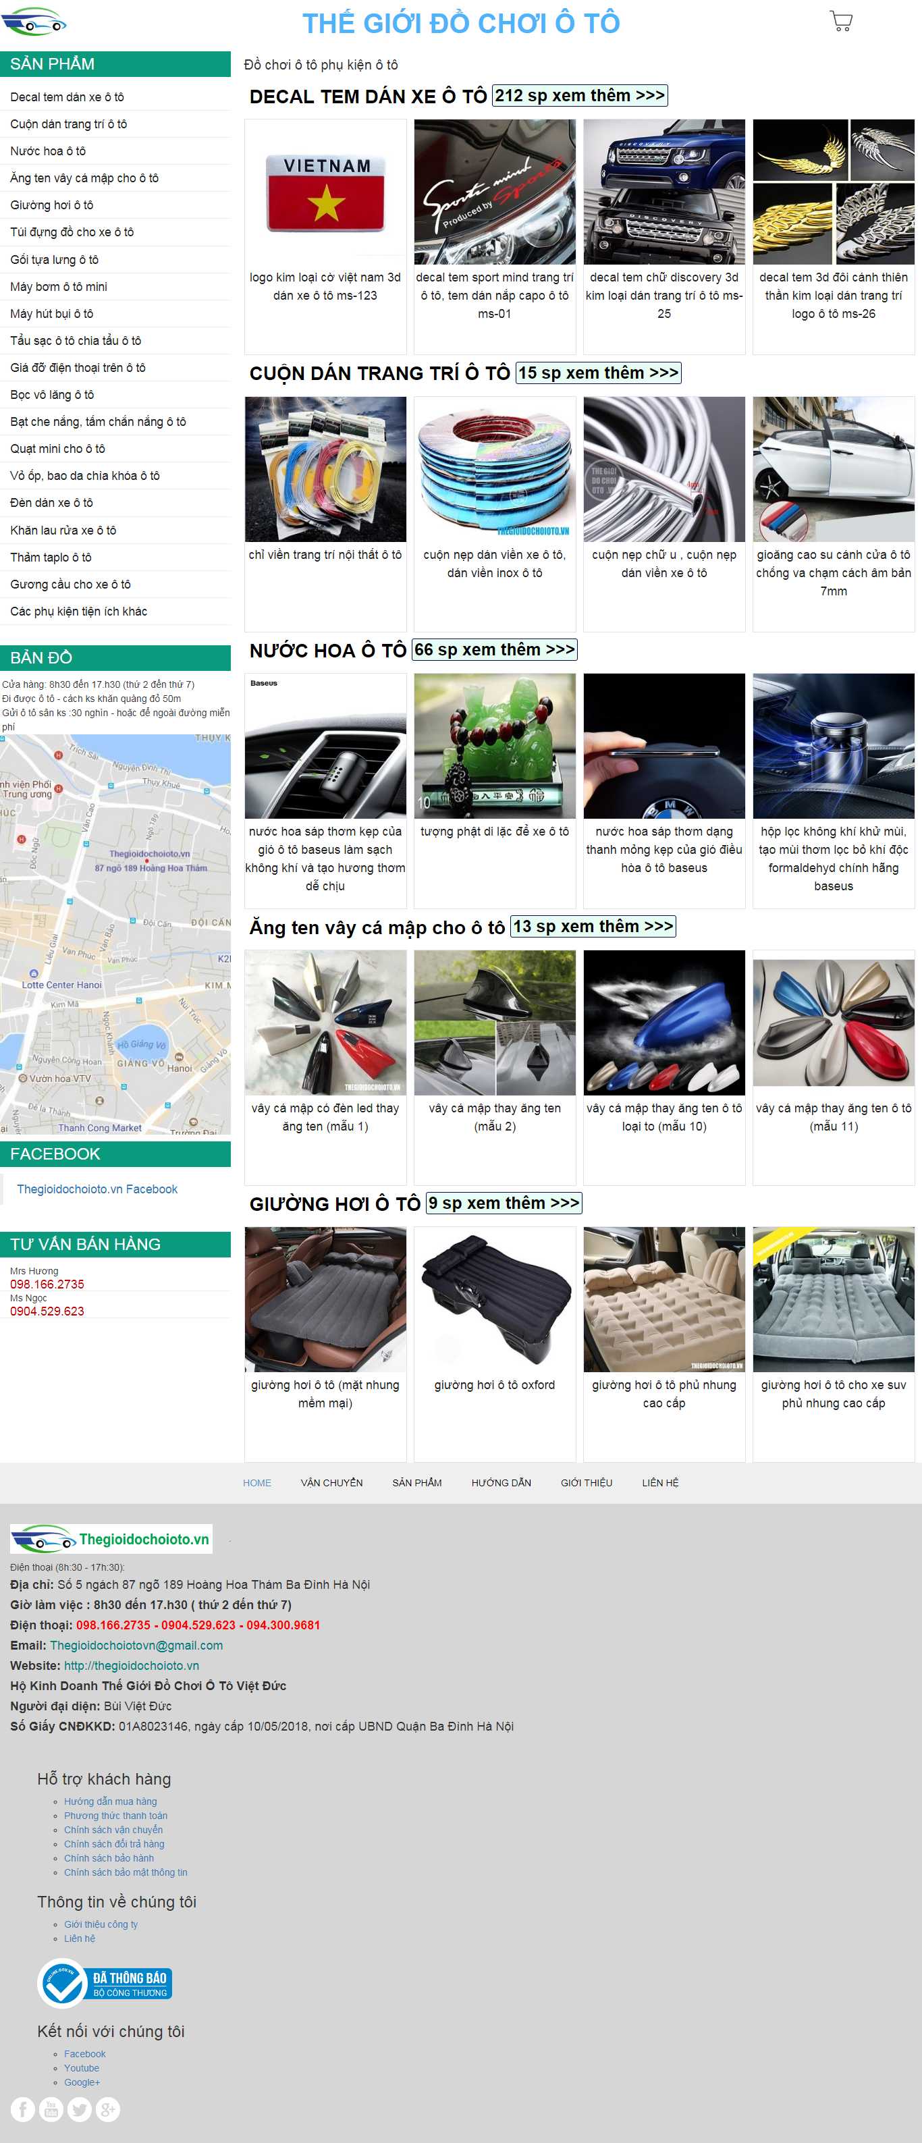Click the Thegioidochoioto.vn footer logo

(x=111, y=1539)
